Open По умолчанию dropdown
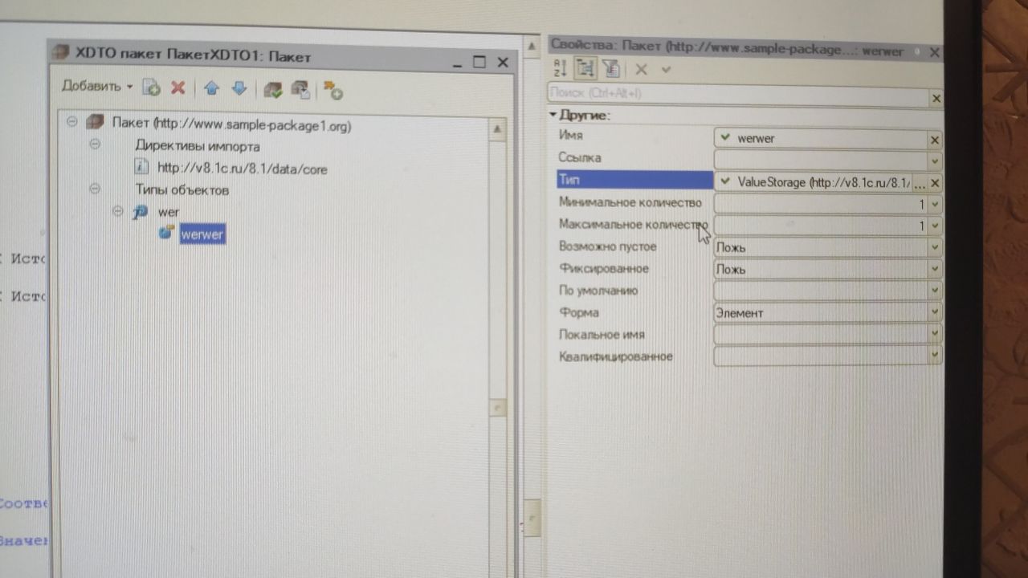 pyautogui.click(x=935, y=291)
